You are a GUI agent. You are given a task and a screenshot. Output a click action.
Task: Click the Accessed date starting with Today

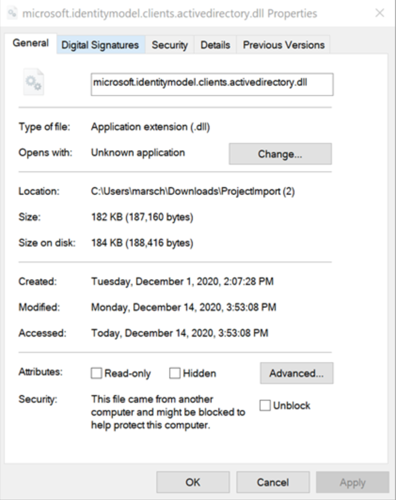click(180, 333)
